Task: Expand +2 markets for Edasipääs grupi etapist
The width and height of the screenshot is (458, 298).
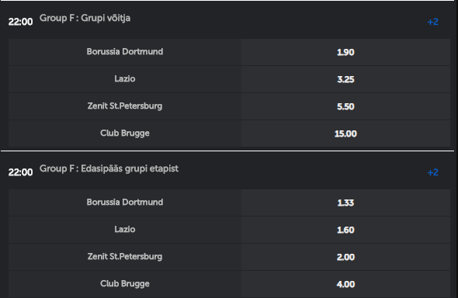Action: coord(432,172)
